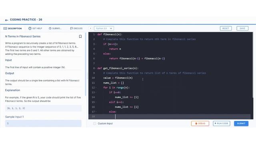Click the panel splitter handle between description and editor
This screenshot has height=144, width=256.
(87, 76)
